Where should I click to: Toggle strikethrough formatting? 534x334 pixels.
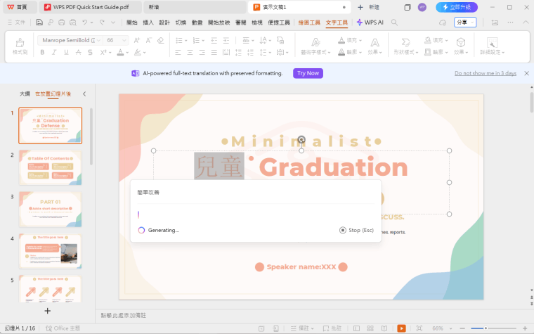point(78,52)
